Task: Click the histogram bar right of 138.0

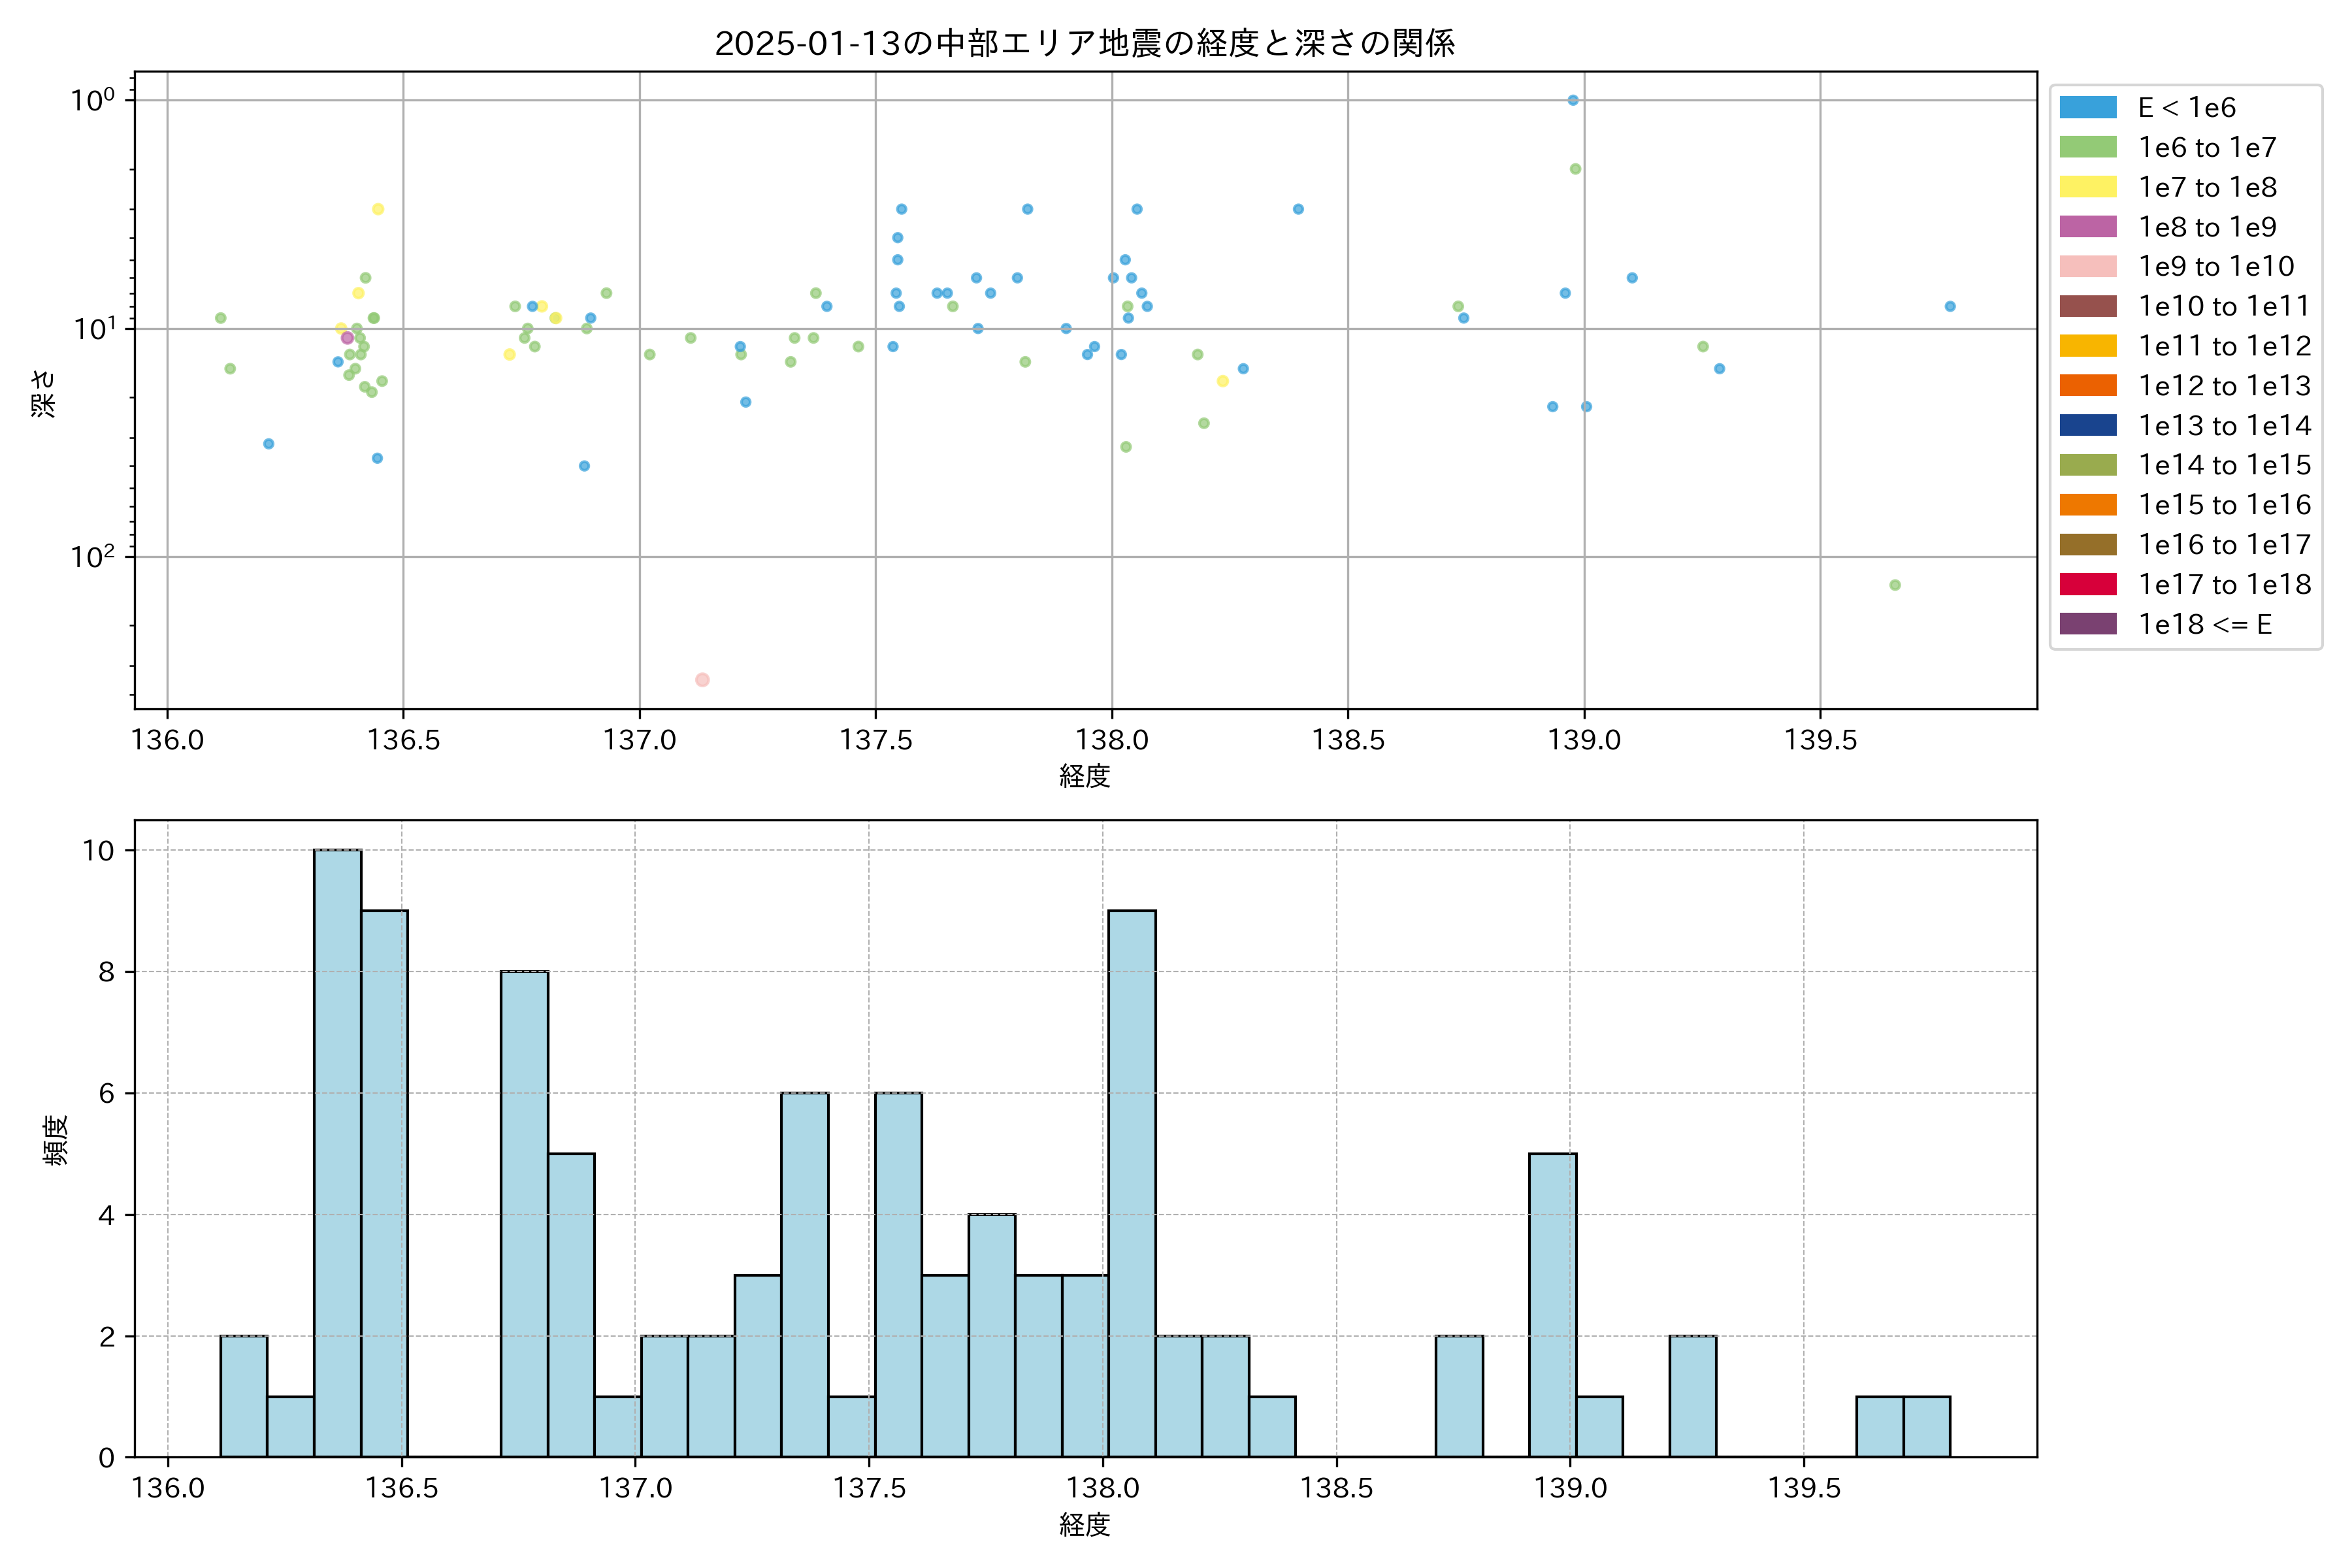Action: pyautogui.click(x=1131, y=1182)
